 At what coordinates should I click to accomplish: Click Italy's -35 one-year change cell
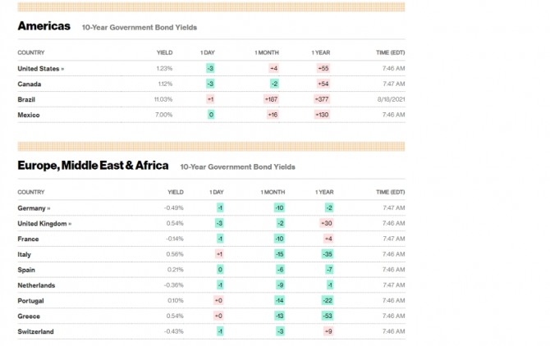click(328, 254)
